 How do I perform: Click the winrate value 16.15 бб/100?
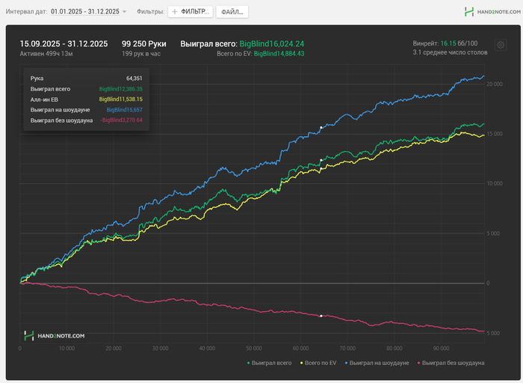[459, 43]
